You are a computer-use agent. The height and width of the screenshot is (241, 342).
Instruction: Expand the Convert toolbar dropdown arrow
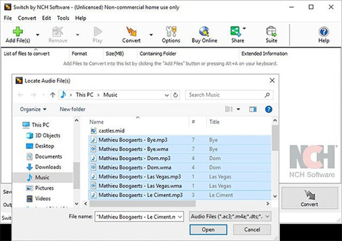click(150, 35)
